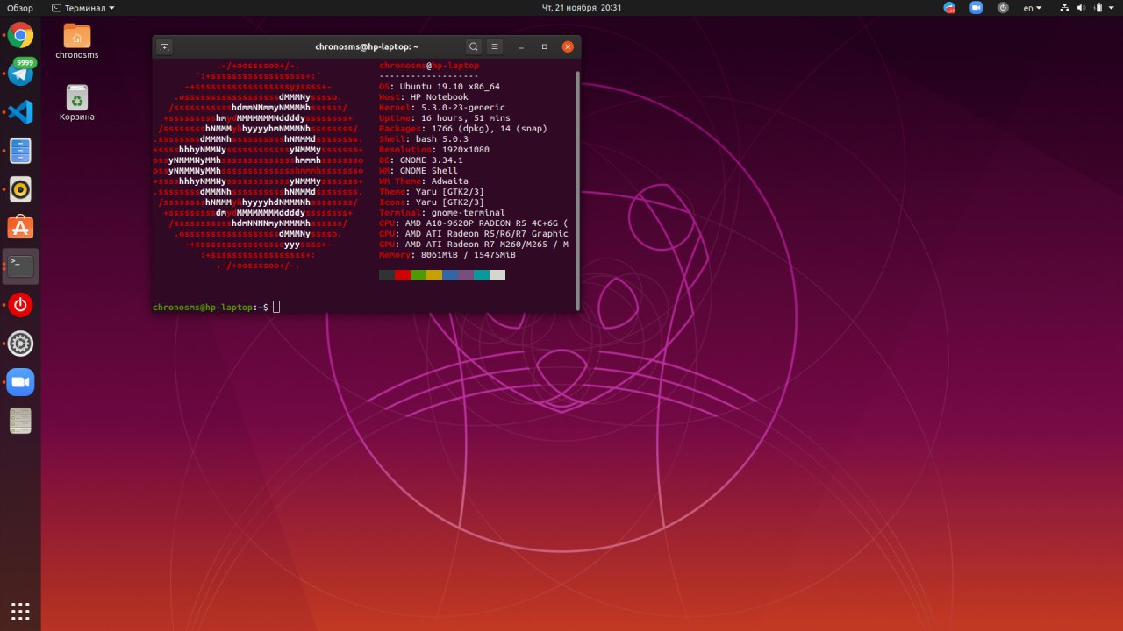Click the terminal prompt input line

tap(364, 307)
